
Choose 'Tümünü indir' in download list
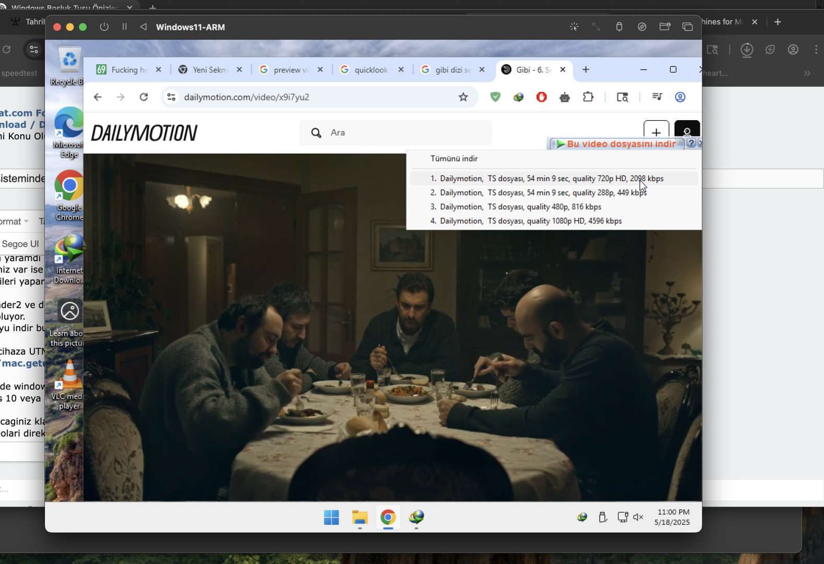point(454,159)
